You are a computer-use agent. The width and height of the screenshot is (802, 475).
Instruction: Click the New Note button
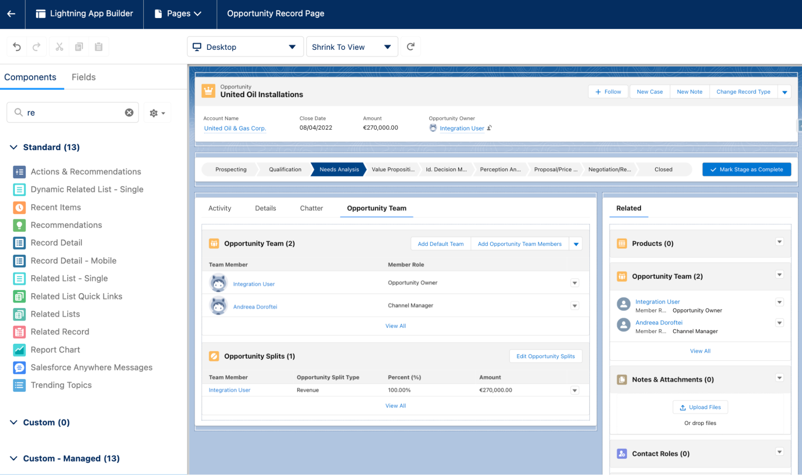click(690, 92)
